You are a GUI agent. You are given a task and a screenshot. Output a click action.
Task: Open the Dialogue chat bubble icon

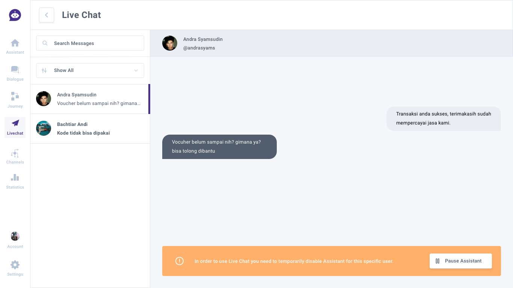[x=15, y=69]
